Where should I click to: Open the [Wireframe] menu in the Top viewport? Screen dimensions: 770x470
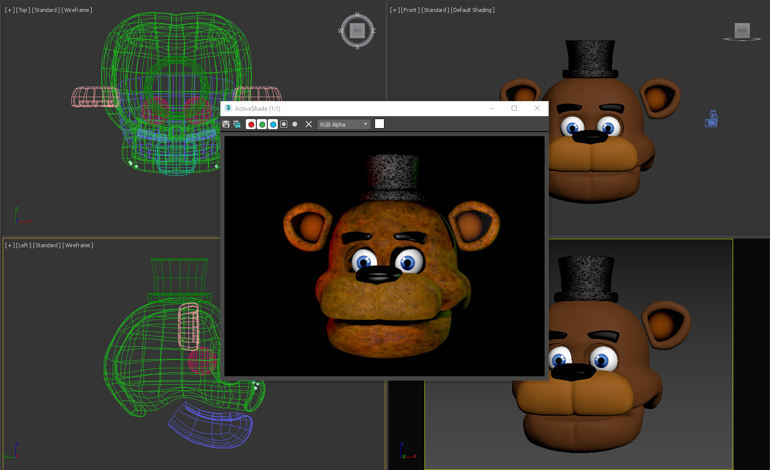77,10
